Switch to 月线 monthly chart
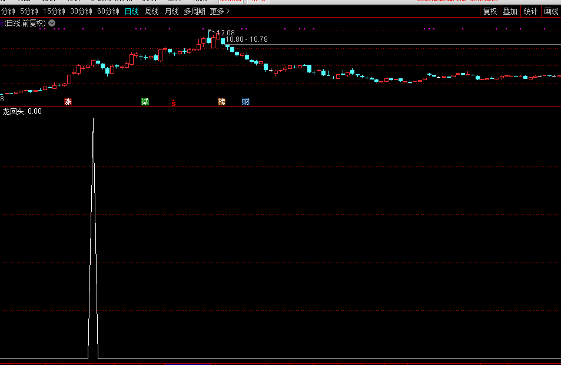561x365 pixels. click(171, 11)
